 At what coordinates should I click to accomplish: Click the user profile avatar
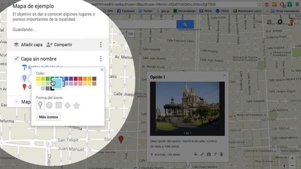pyautogui.click(x=291, y=22)
